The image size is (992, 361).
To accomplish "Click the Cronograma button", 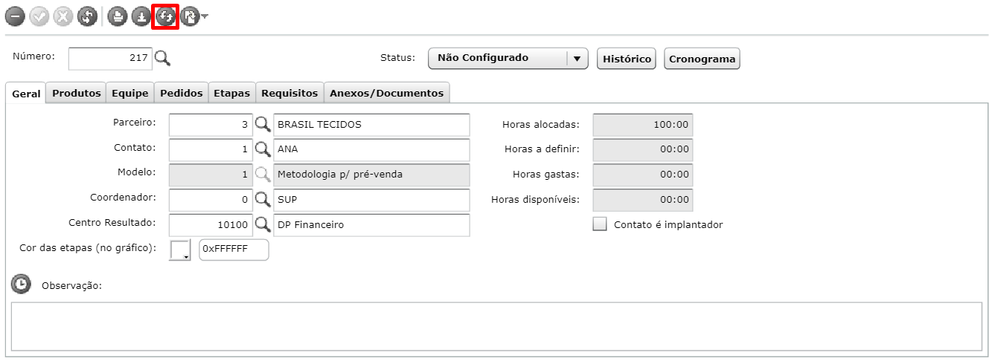I will (702, 59).
